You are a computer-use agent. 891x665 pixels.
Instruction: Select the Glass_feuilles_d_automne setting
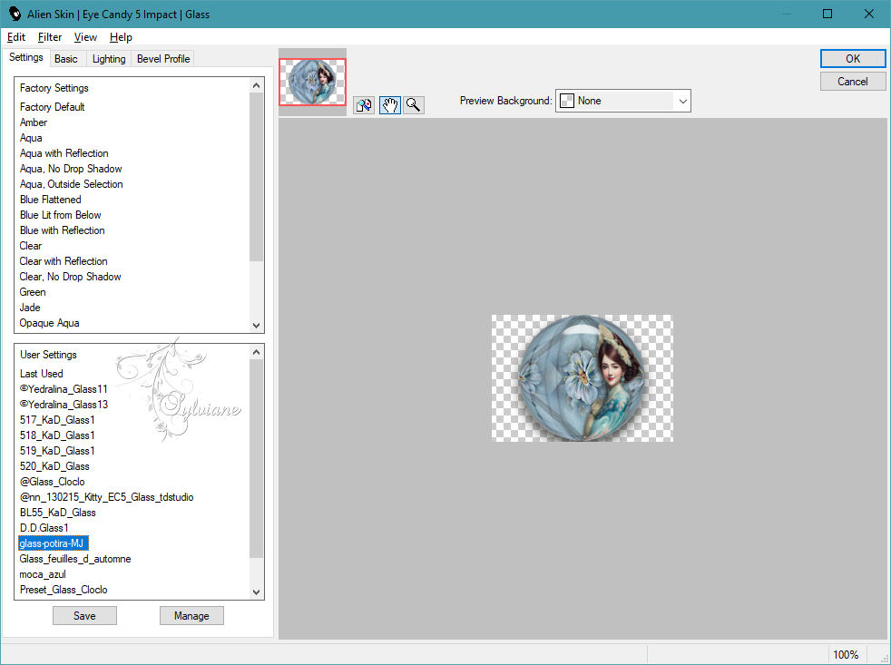coord(75,559)
